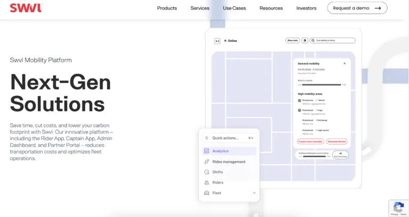
Task: Click the filter icon beside Show stats
Action: point(305,40)
